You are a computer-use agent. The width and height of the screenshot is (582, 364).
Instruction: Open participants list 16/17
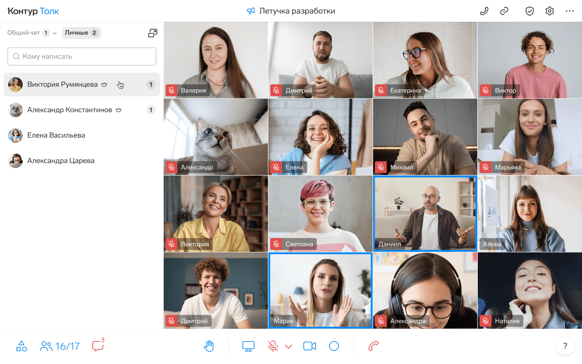click(x=60, y=346)
